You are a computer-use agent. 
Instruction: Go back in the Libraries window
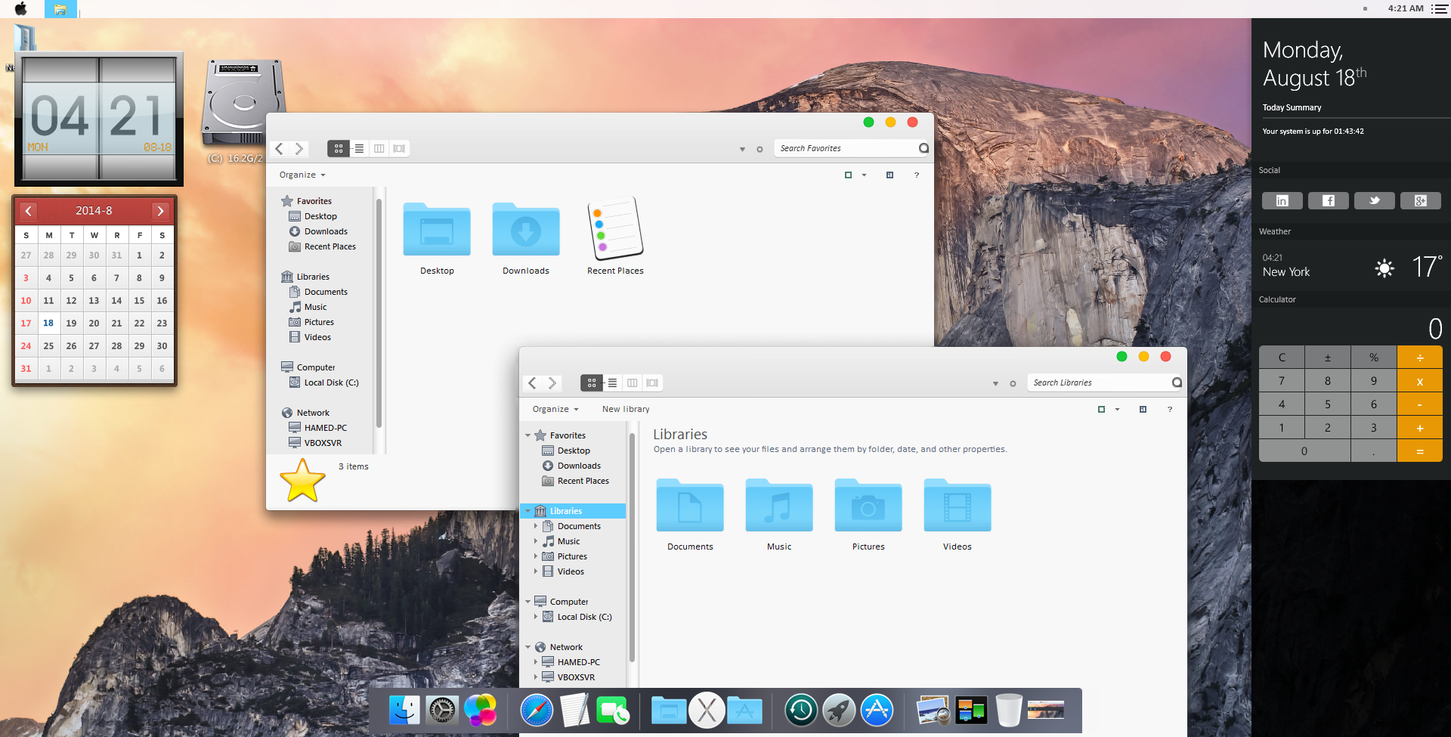[533, 383]
